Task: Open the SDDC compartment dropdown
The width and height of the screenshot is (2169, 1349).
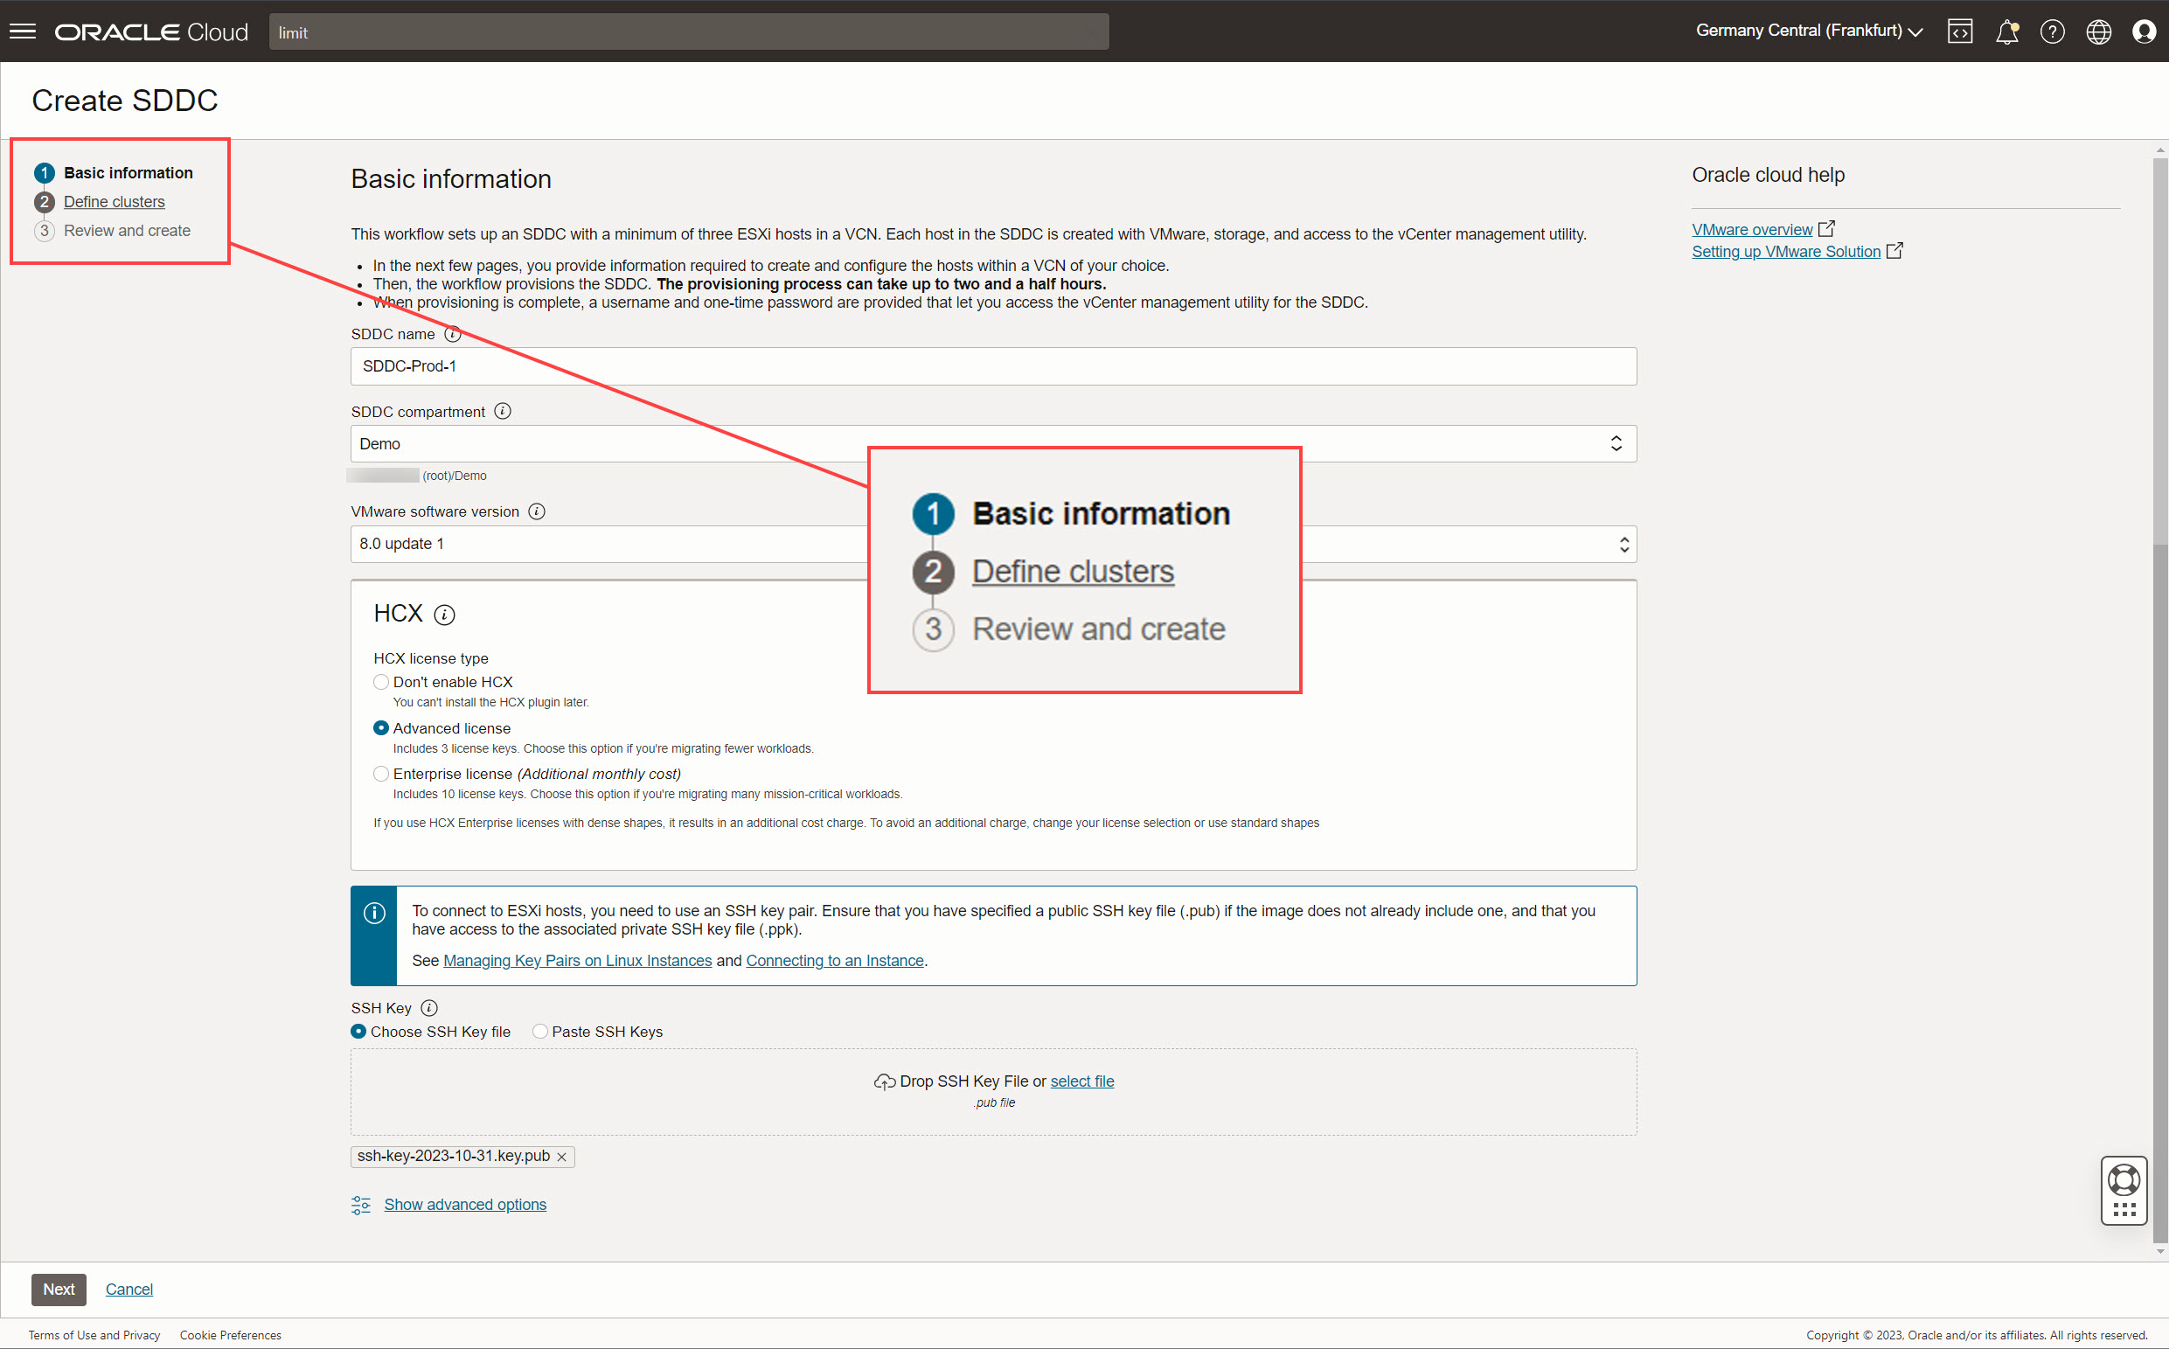Action: coord(1616,443)
